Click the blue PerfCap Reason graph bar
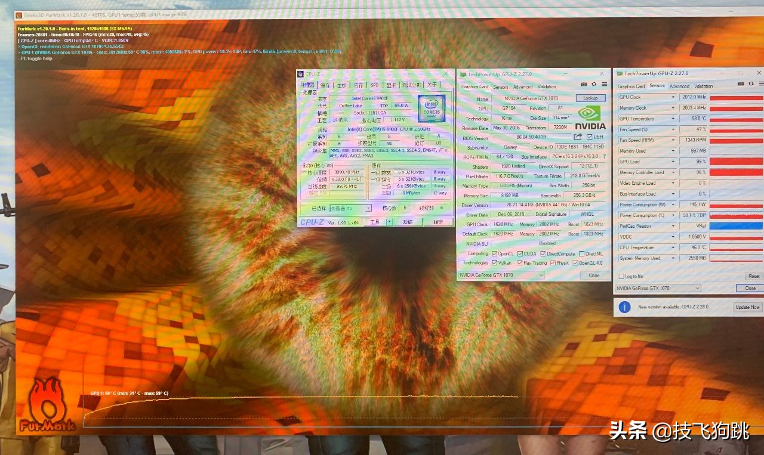 click(x=736, y=226)
